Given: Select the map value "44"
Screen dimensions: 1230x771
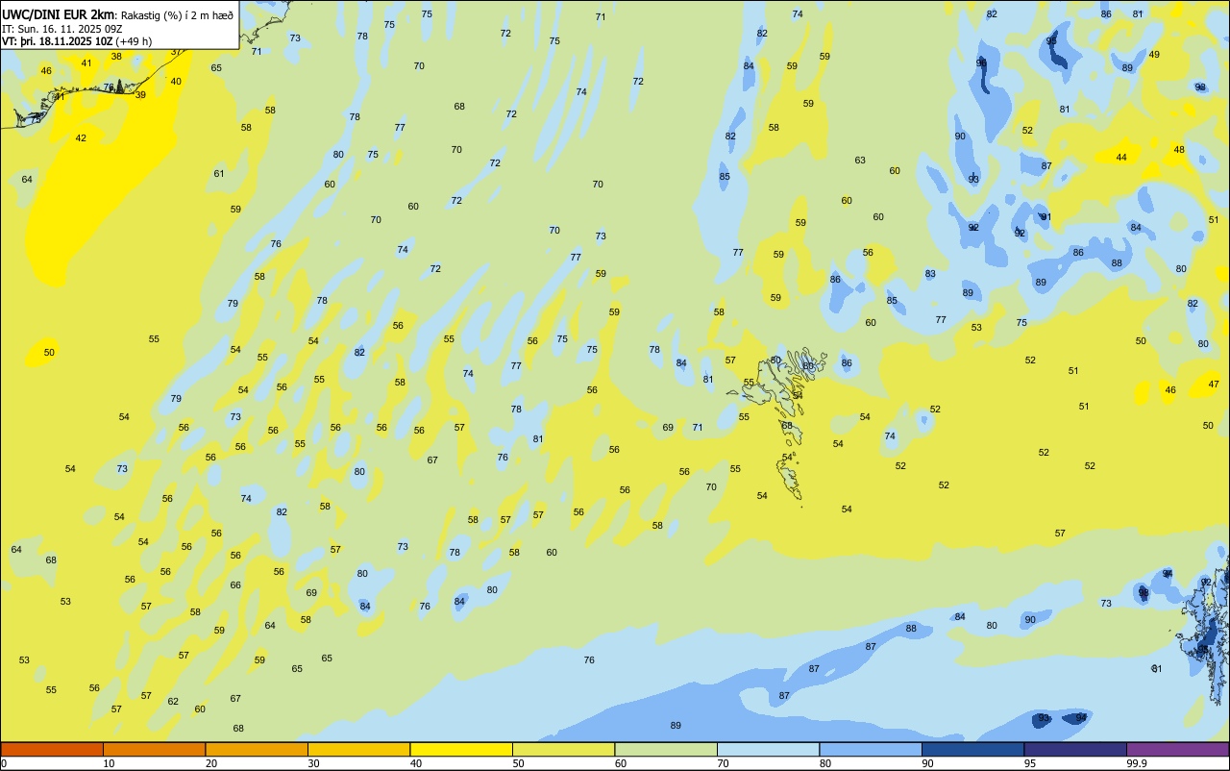Looking at the screenshot, I should tap(1121, 157).
